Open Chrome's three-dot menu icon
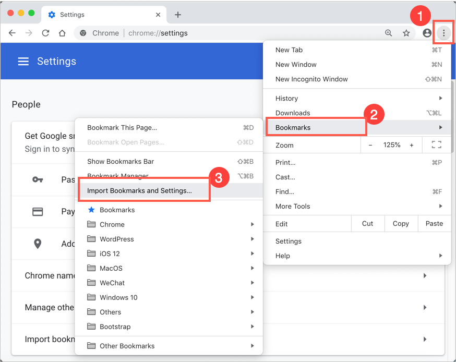Screen dimensions: 456x362 pyautogui.click(x=443, y=33)
